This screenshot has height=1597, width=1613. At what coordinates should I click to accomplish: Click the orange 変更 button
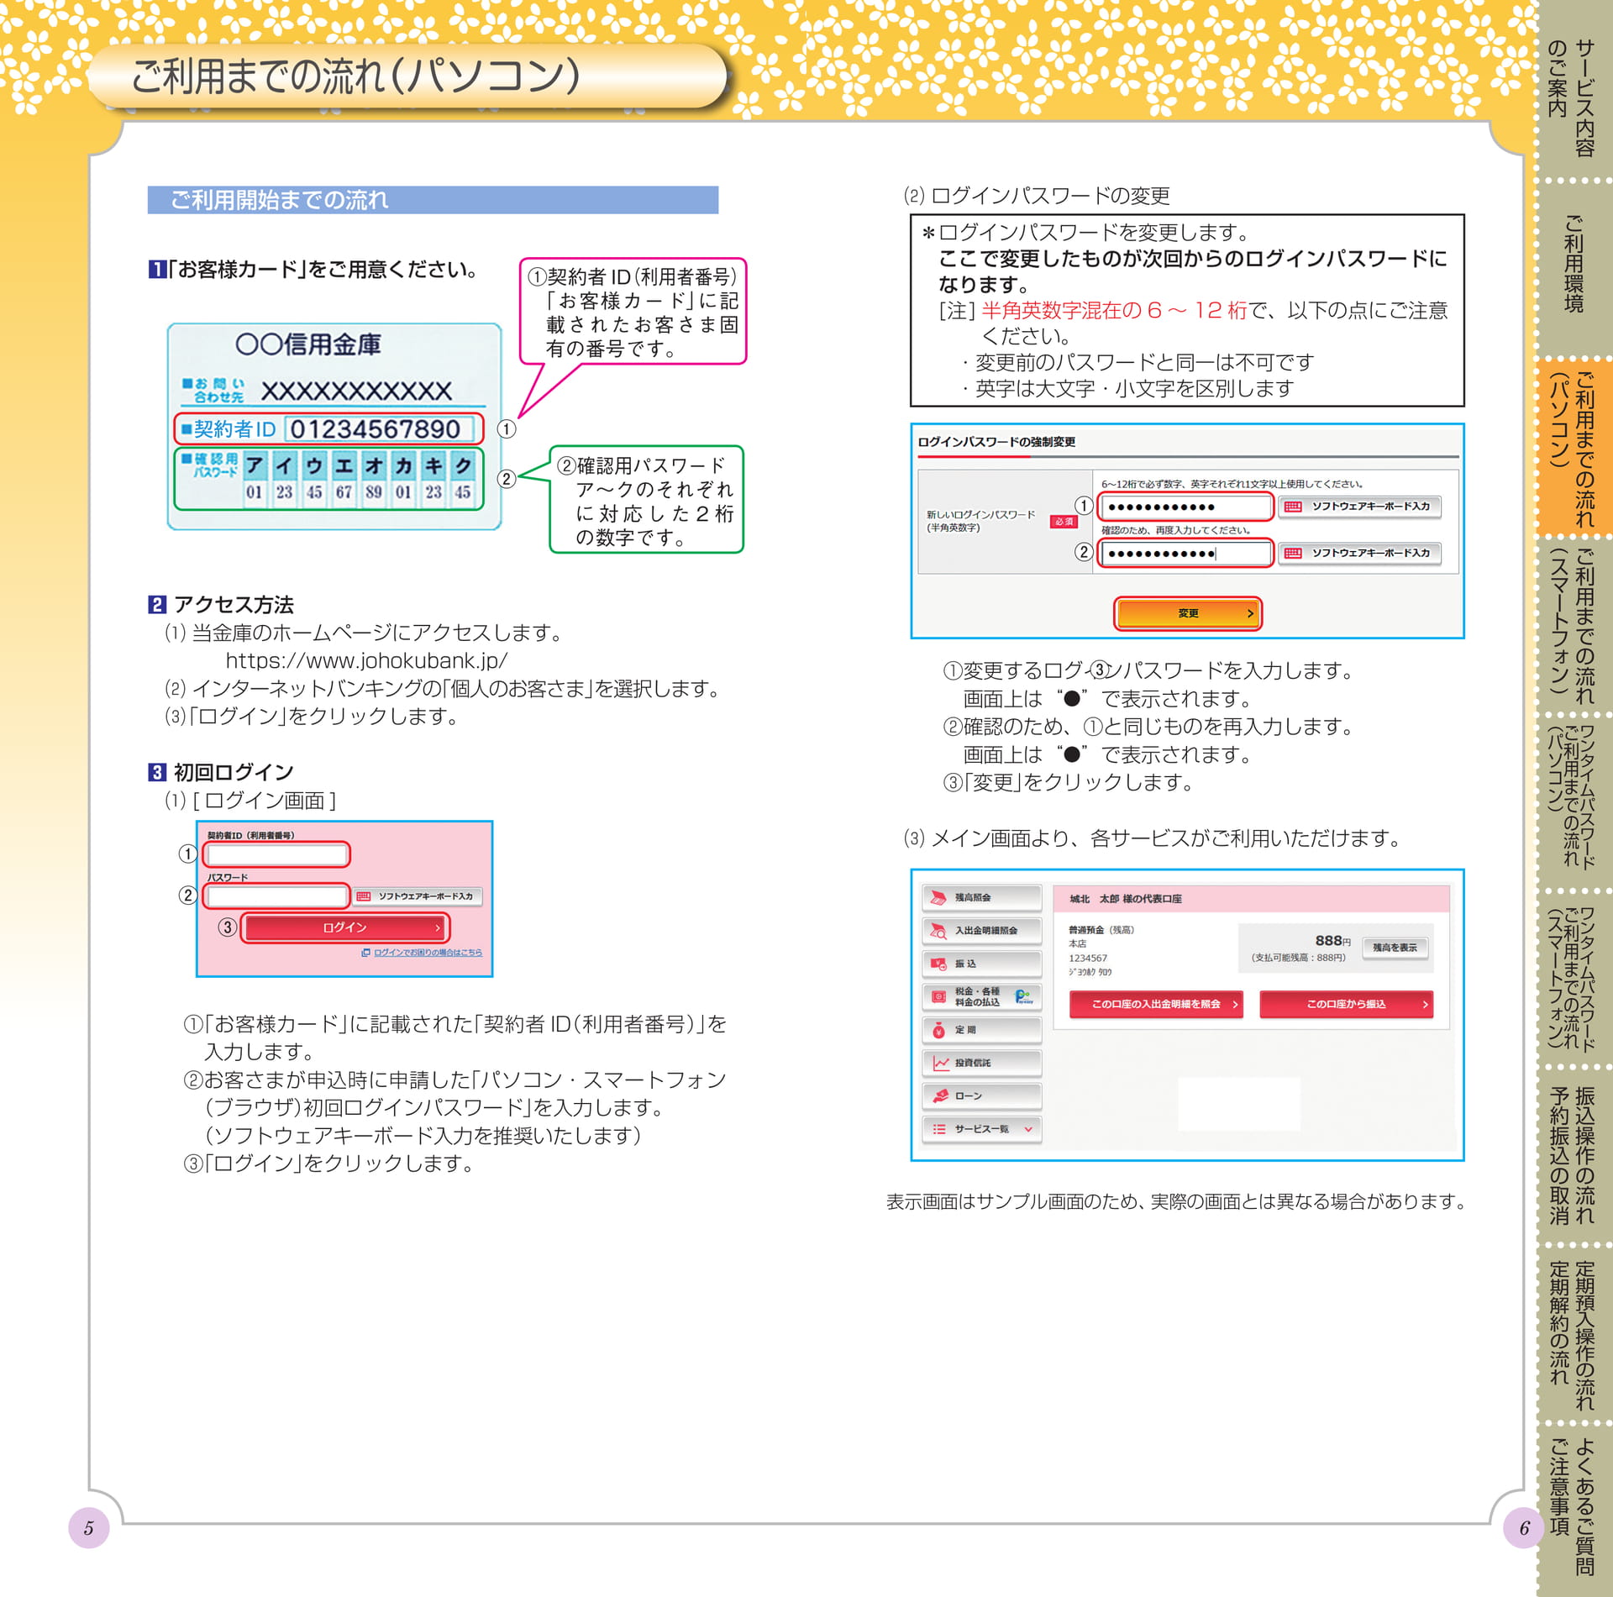coord(1188,613)
